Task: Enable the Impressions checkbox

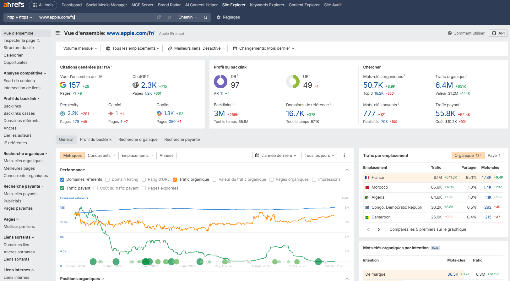Action: click(x=314, y=179)
